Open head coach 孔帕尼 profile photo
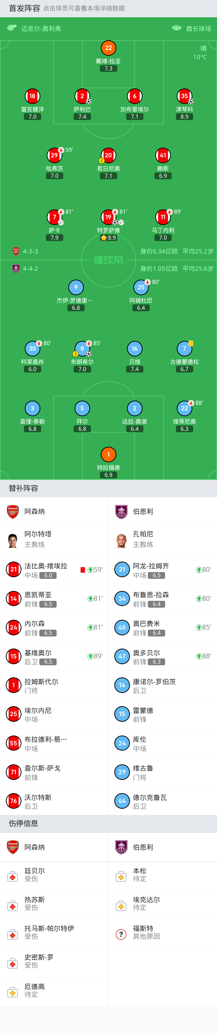Viewport: 217px width, 1033px height. [122, 540]
